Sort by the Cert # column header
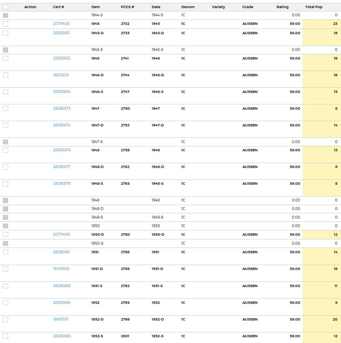Screen dimensions: 341x343 click(x=58, y=7)
